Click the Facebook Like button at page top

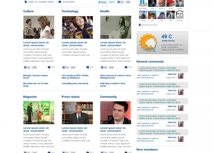point(121,2)
